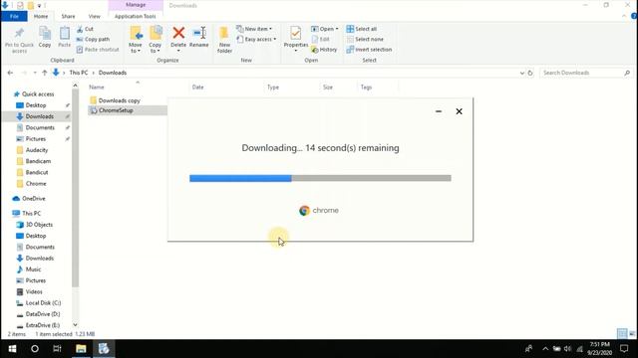Go back with the Back arrow
638x358 pixels.
[10, 73]
